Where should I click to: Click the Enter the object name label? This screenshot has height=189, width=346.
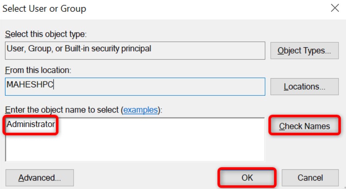[x=63, y=110]
